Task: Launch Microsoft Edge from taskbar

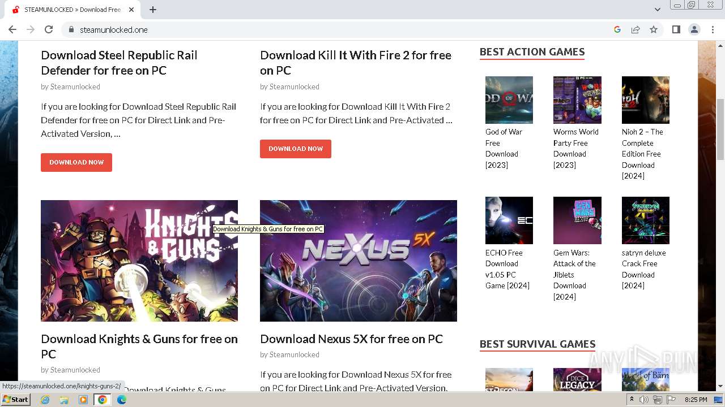Action: (122, 400)
